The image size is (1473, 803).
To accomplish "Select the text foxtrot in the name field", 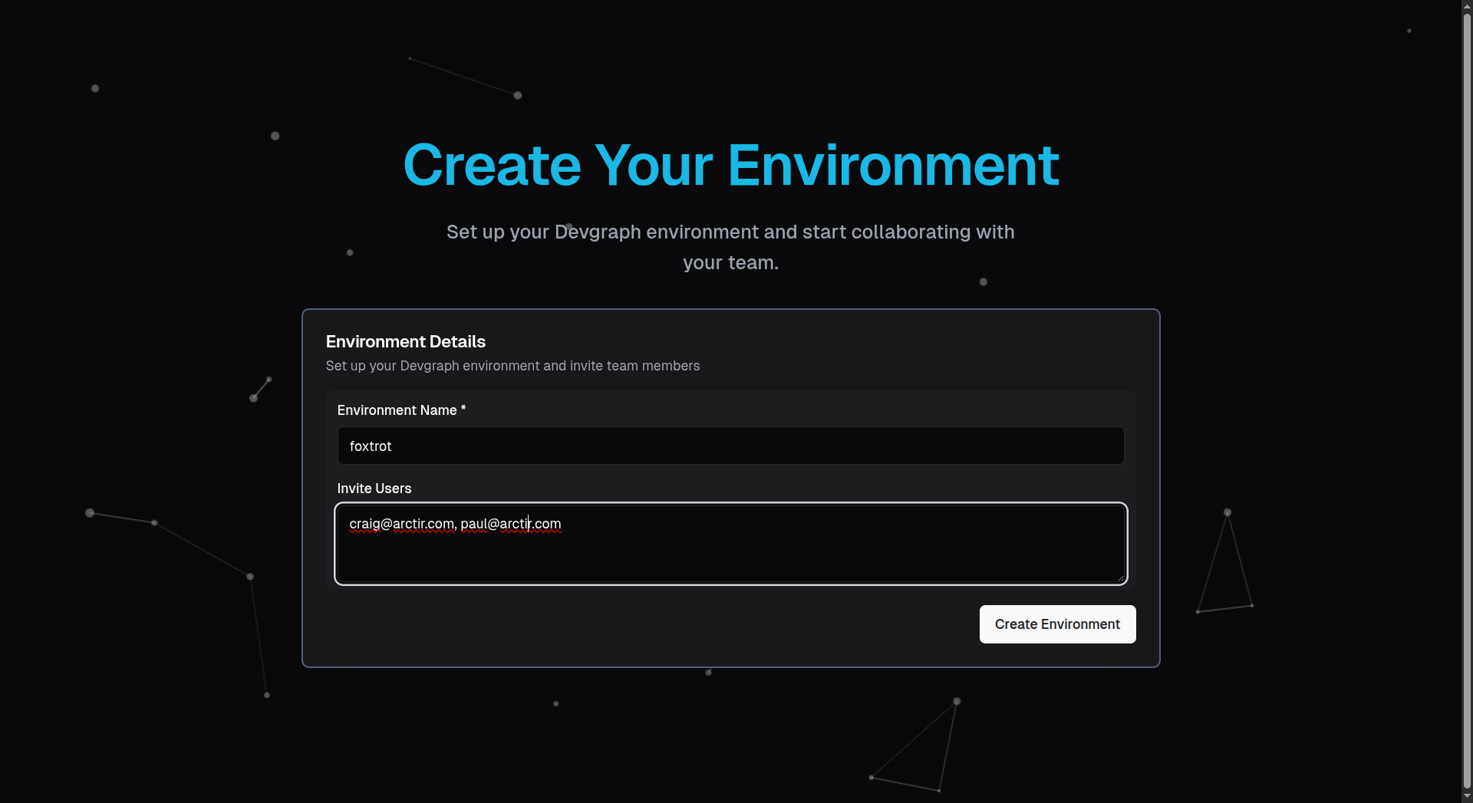I will point(371,446).
